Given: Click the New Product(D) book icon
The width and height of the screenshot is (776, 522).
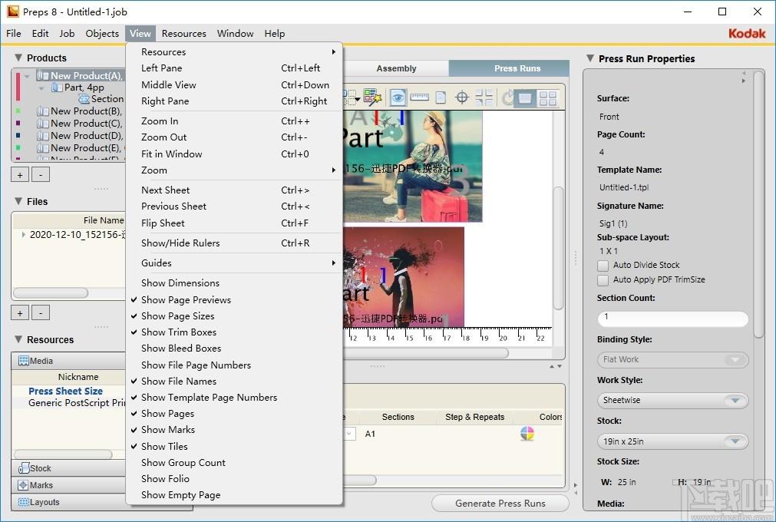Looking at the screenshot, I should [x=42, y=136].
